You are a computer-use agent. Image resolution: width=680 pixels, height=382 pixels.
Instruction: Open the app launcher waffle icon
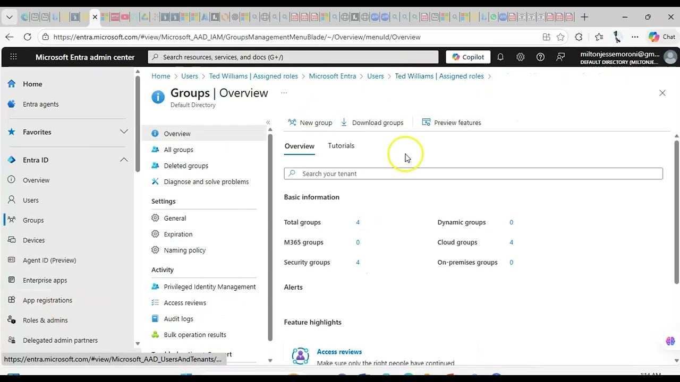pyautogui.click(x=13, y=57)
